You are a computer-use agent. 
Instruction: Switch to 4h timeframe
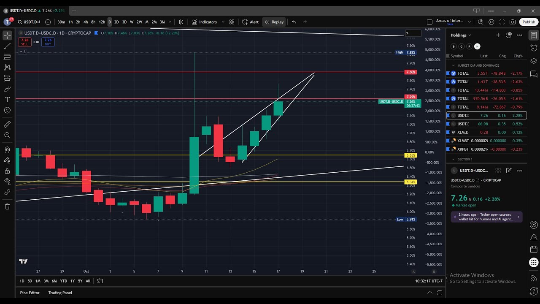pos(86,22)
